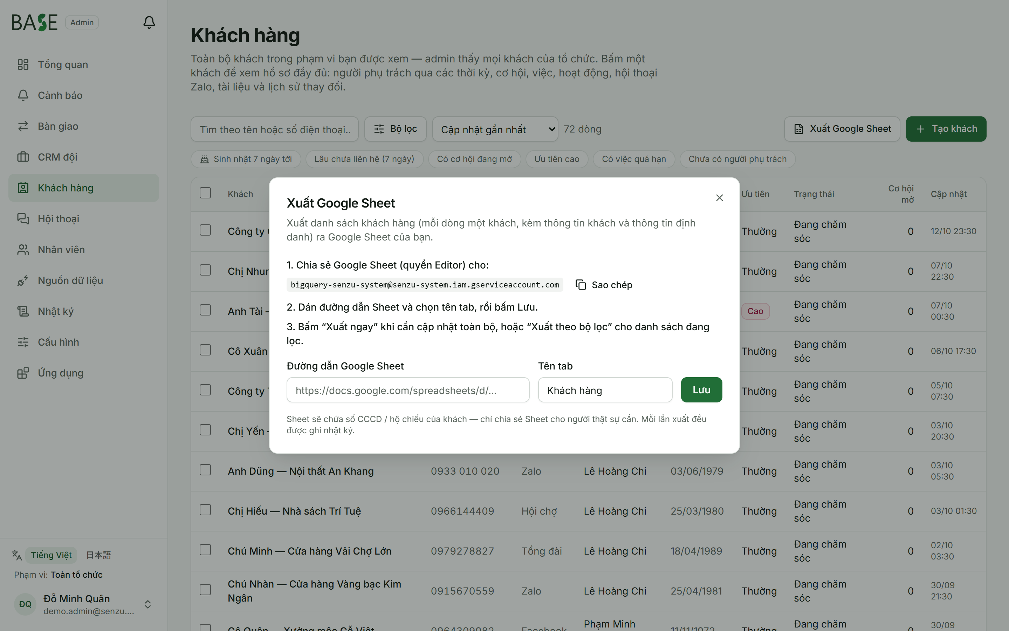The image size is (1009, 631).
Task: Open the notifications bell icon
Action: click(x=149, y=22)
